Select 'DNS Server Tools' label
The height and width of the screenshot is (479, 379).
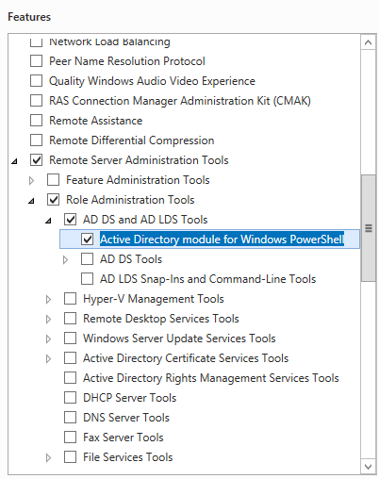[x=126, y=418]
